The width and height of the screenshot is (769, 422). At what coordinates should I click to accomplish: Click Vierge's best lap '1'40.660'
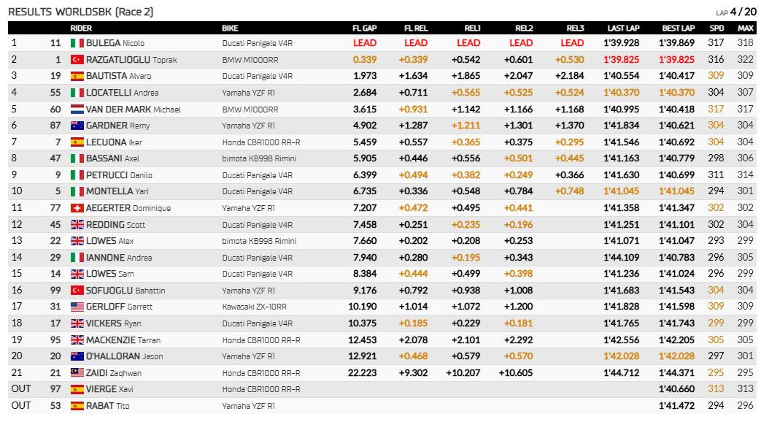coord(677,390)
